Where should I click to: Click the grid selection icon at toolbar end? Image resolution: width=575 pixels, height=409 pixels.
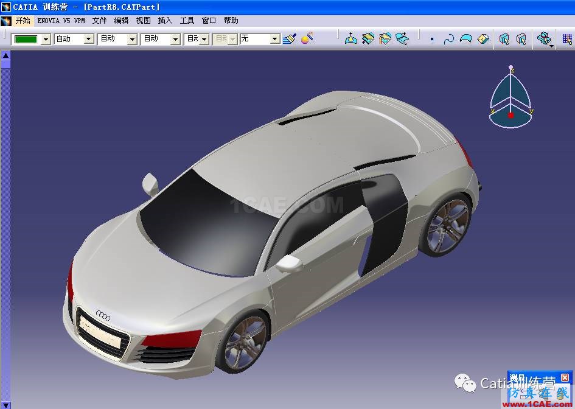pyautogui.click(x=567, y=39)
